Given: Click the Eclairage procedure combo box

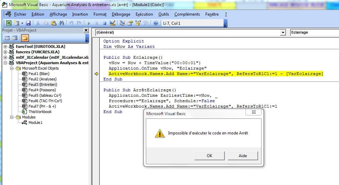Looking at the screenshot, I should tap(315, 32).
